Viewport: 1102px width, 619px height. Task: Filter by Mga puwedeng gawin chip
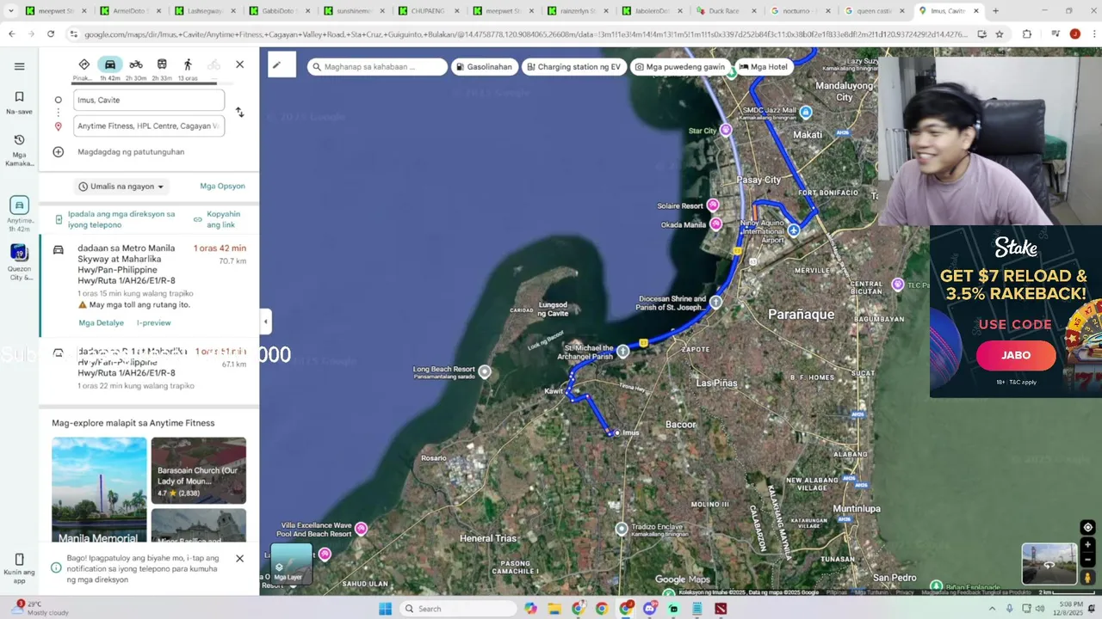[x=680, y=67]
